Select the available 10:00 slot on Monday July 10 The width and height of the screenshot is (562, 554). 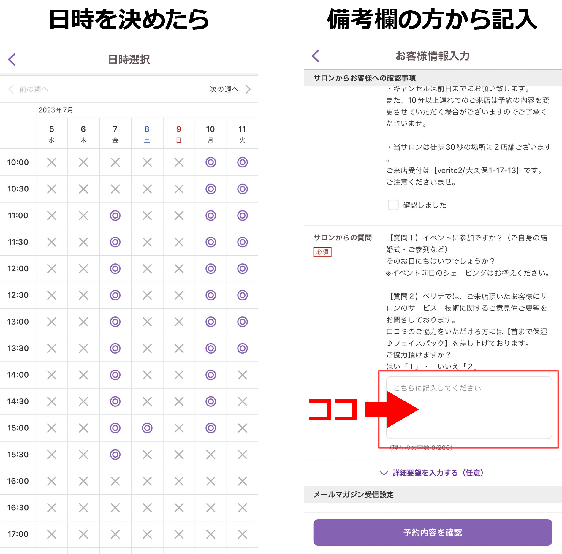tap(210, 162)
